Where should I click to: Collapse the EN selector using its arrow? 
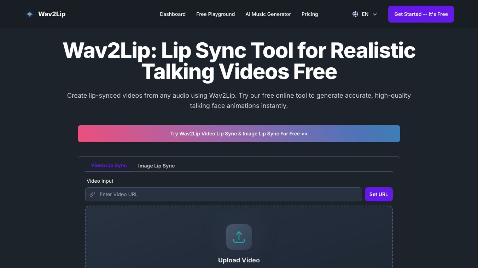[x=374, y=14]
